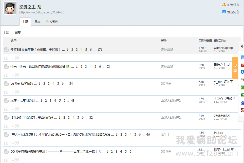244x163 pixels.
Task: Click the orange 分享 share tab
Action: [235, 68]
